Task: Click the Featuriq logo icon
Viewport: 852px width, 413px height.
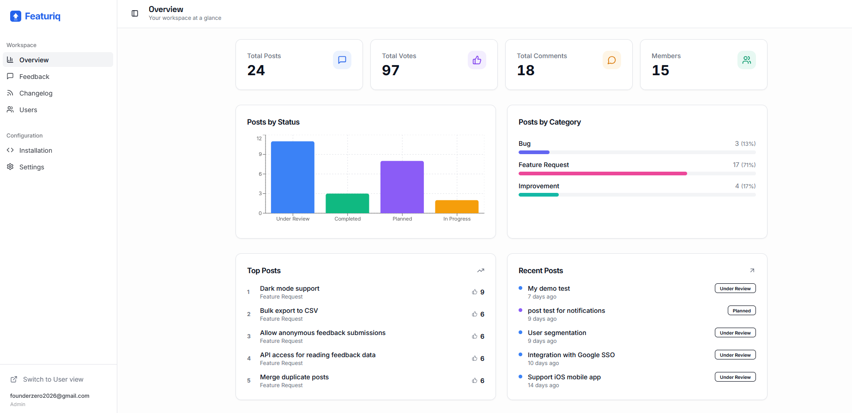Action: point(16,16)
